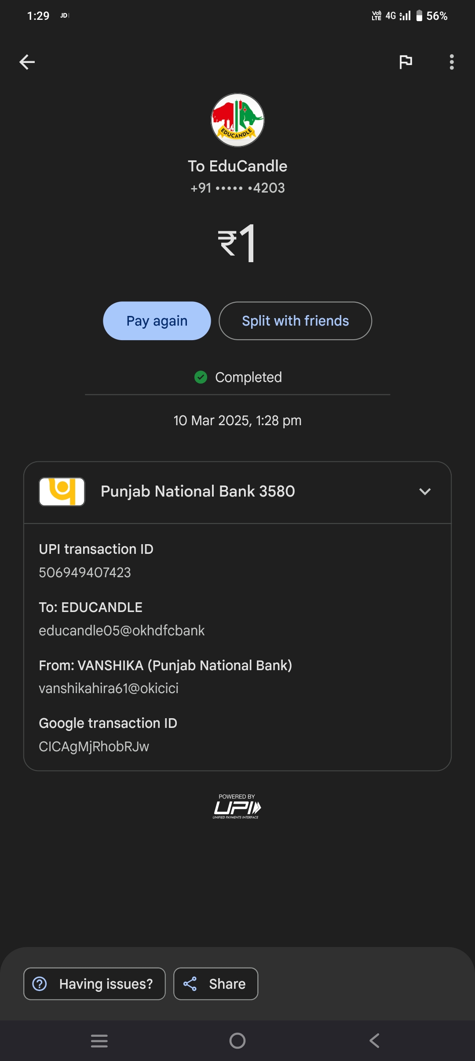Screen dimensions: 475x1061
Task: Tap the Google transaction ID value
Action: click(x=94, y=746)
